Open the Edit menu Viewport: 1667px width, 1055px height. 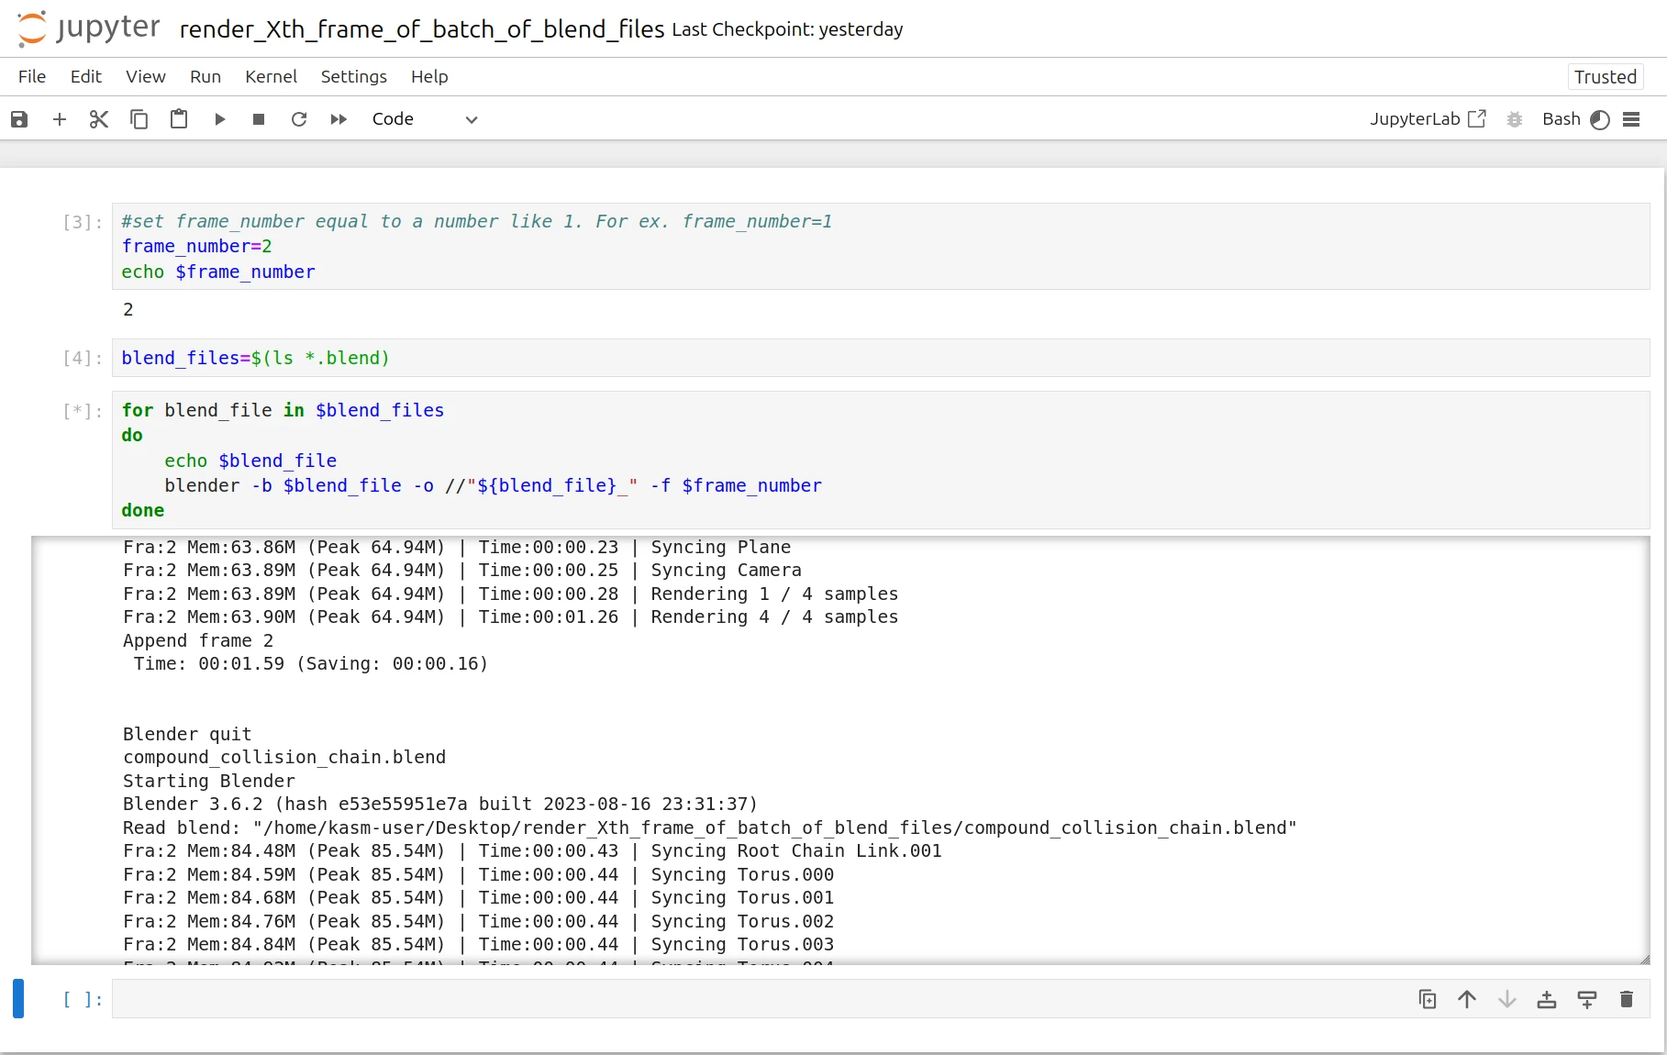pos(86,77)
